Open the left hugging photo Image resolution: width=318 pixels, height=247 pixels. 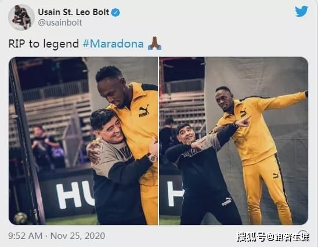(83, 141)
